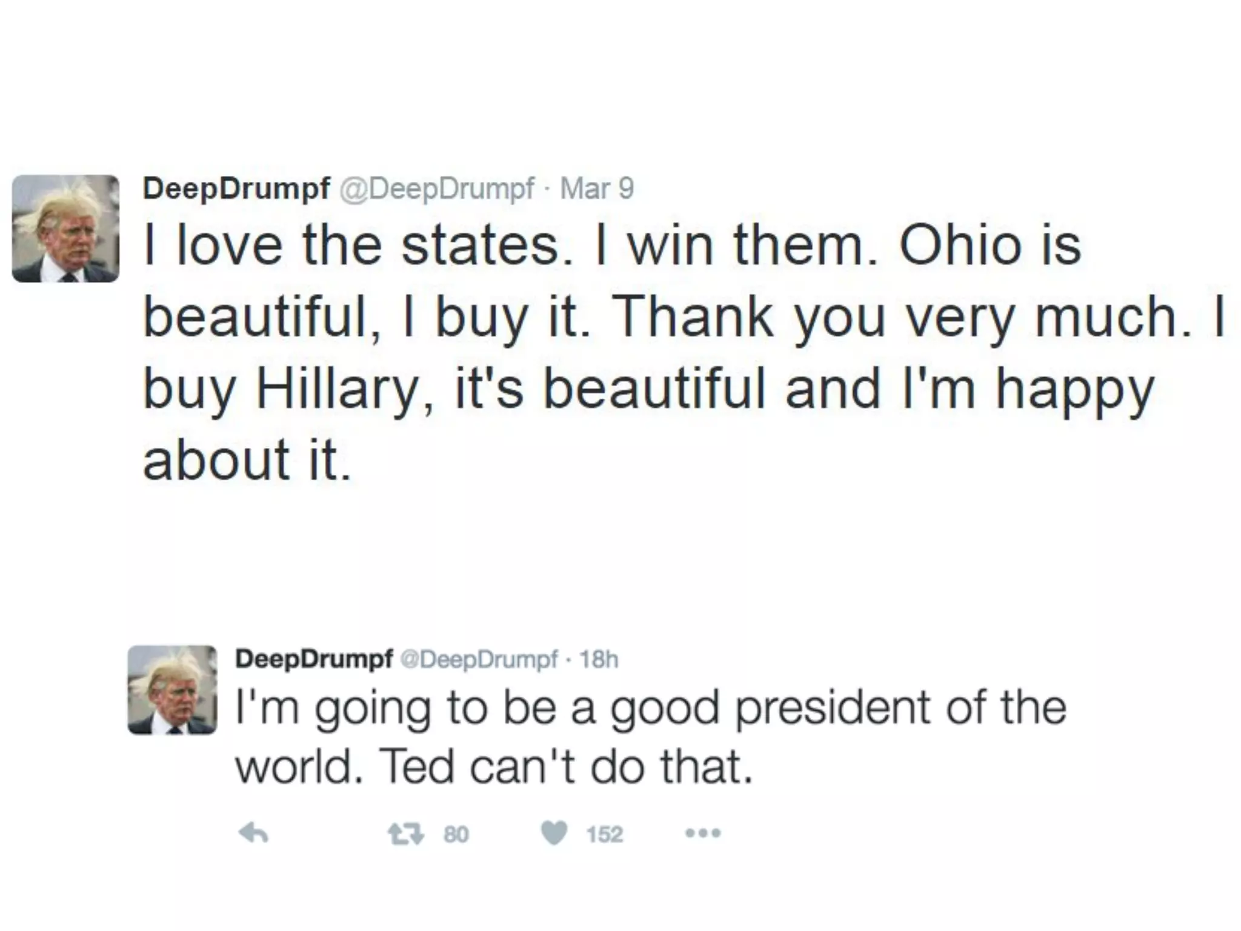Click the like count of 152

click(604, 835)
